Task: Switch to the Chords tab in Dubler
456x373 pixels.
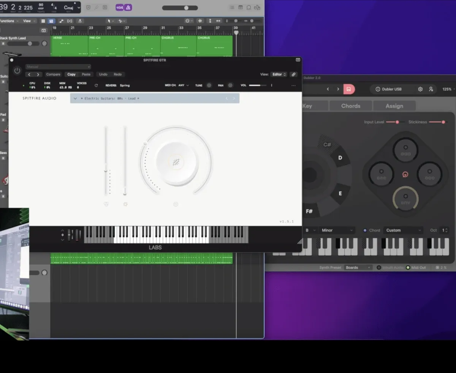Action: tap(351, 106)
